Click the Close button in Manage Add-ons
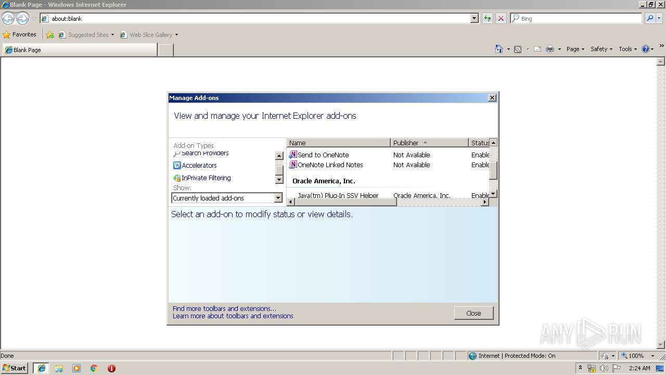Viewport: 666px width, 375px height. [x=473, y=313]
